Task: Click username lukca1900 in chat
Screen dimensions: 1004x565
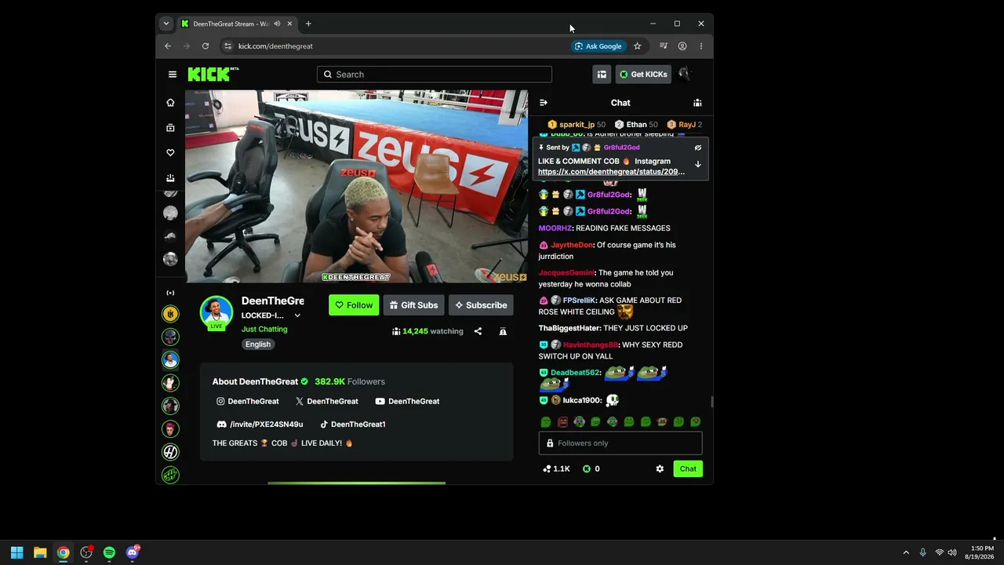Action: [x=581, y=400]
